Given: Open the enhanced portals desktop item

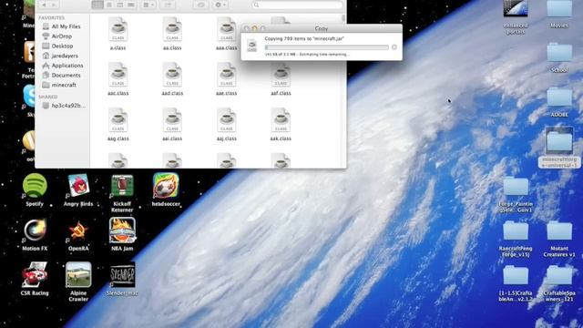Looking at the screenshot, I should click(516, 8).
